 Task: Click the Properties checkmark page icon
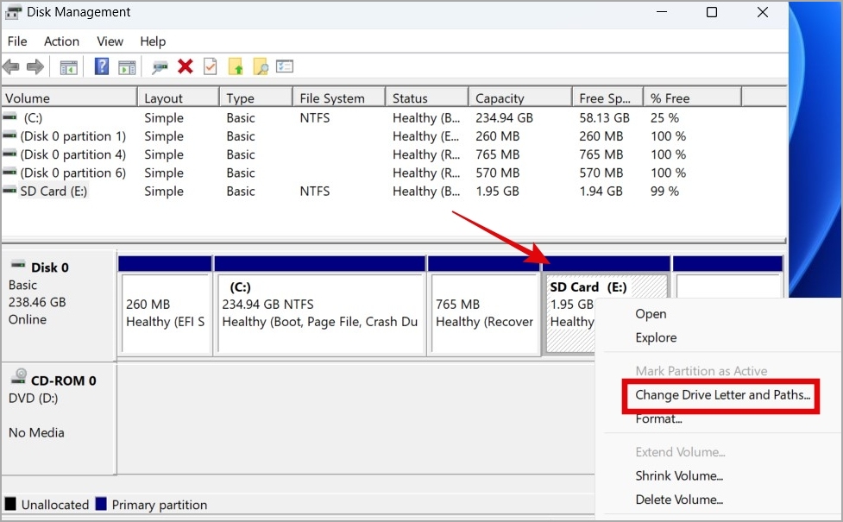(211, 66)
